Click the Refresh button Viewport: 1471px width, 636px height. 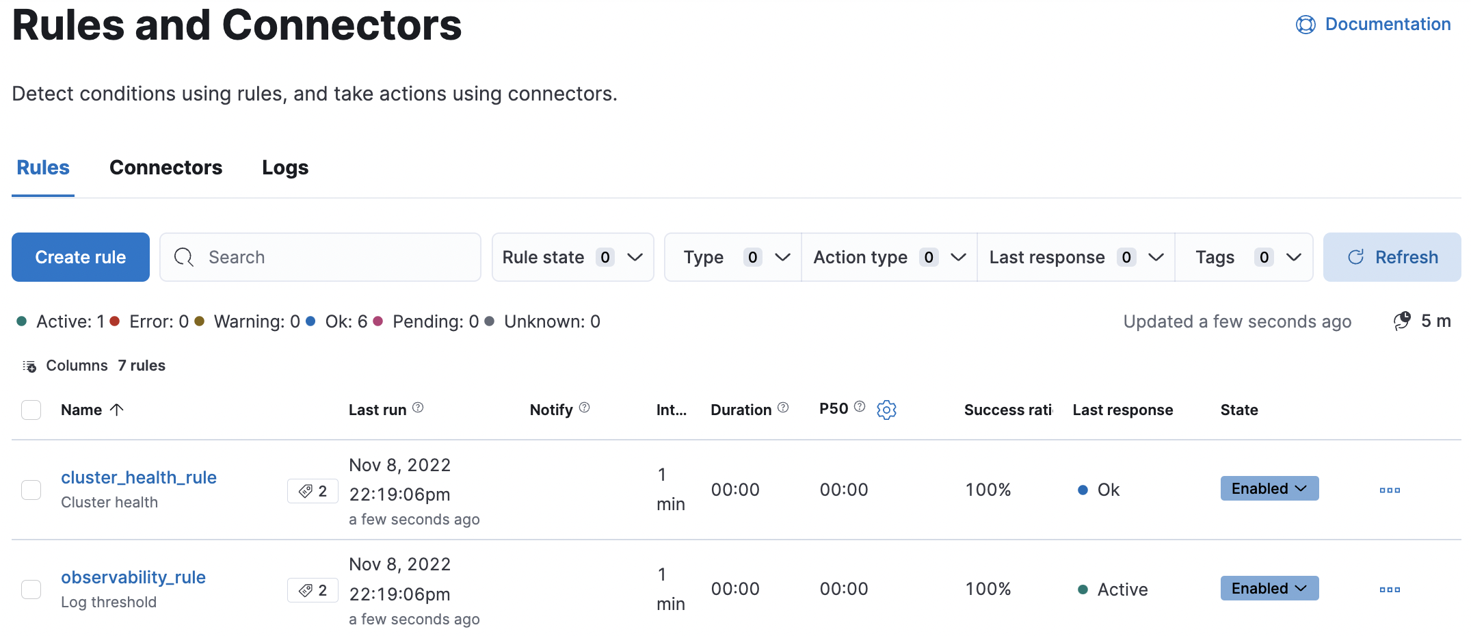(1392, 256)
